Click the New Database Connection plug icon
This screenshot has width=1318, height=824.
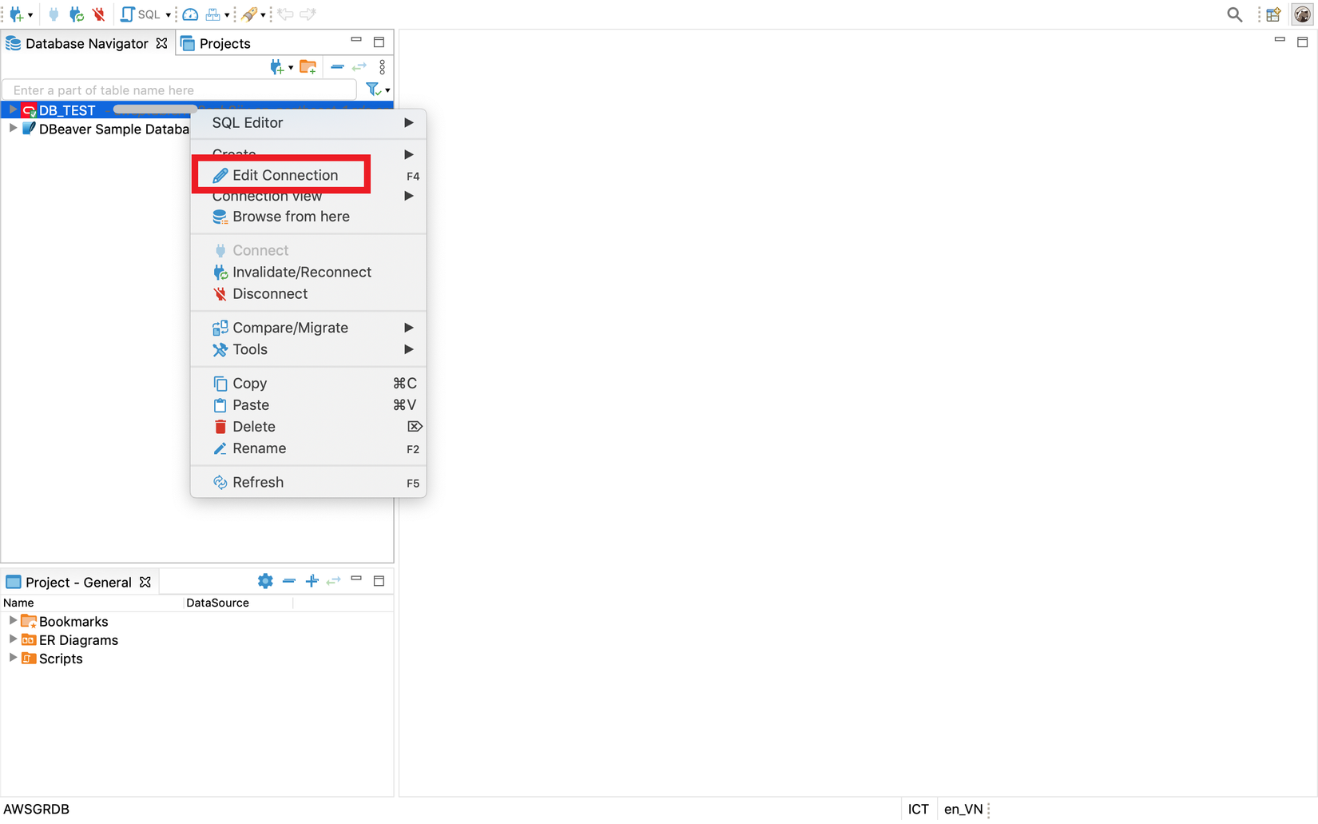16,14
